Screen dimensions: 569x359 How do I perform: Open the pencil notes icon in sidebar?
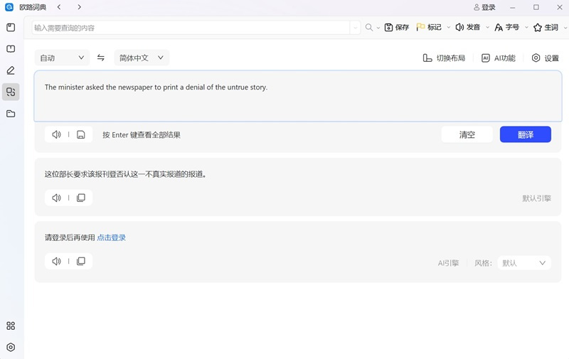point(11,70)
